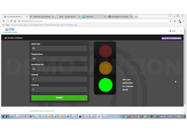Open the command prompt taskbar icon

80,116
